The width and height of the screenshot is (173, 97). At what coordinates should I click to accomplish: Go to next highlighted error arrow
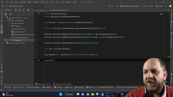(x=168, y=14)
